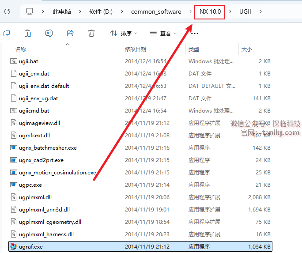Select the file name ugnx_motion_cosimulation.exe
The height and width of the screenshot is (253, 302).
tap(57, 173)
